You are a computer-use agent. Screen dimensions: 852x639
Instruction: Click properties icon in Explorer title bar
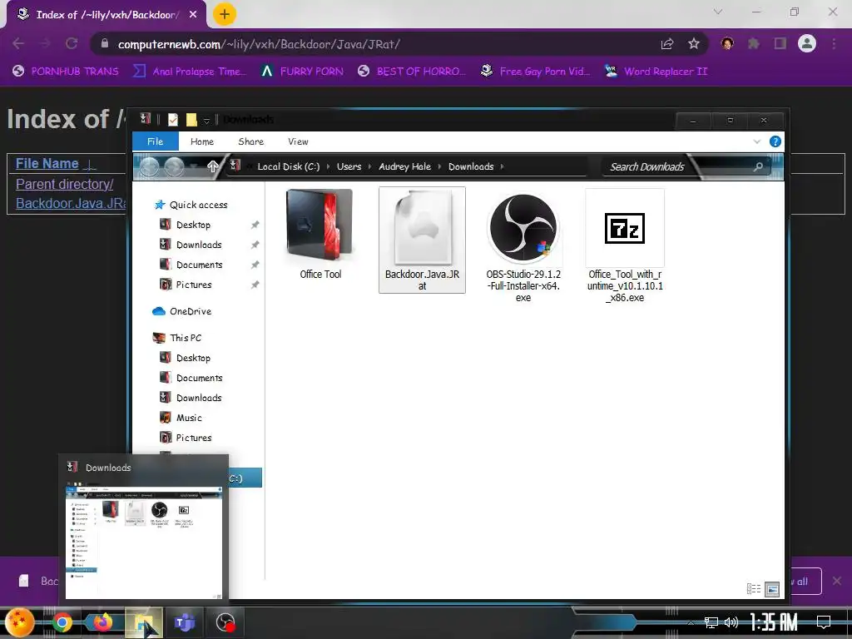(x=173, y=120)
